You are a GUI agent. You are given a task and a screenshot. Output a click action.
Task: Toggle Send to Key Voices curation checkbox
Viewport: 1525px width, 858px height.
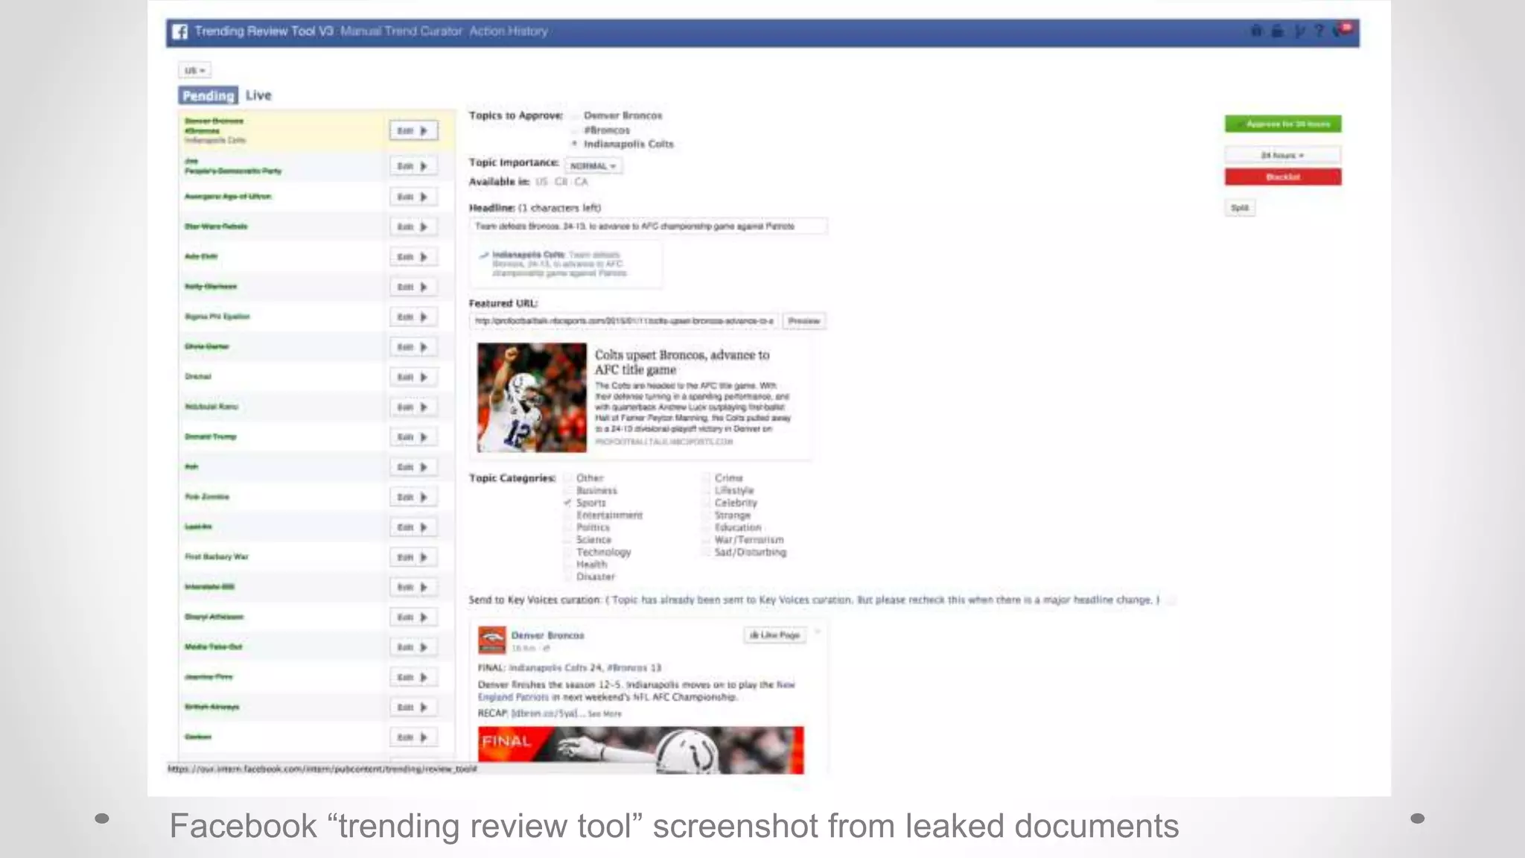click(1171, 600)
